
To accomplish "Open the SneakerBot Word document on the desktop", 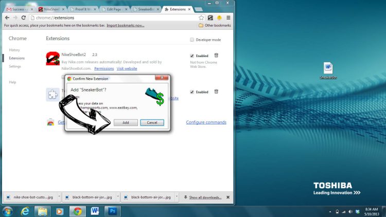I will (328, 70).
